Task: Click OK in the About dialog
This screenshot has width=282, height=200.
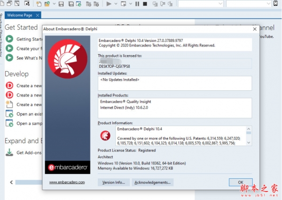Action: (x=241, y=183)
